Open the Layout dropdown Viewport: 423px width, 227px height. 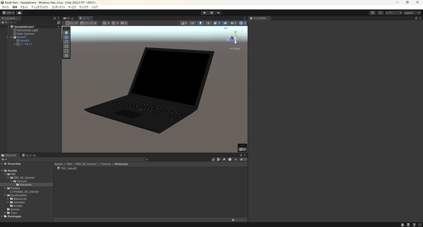point(412,13)
